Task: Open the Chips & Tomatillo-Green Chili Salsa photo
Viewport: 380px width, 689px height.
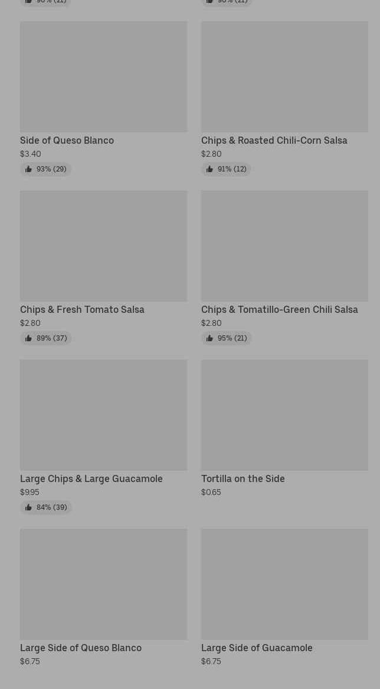Action: tap(284, 246)
